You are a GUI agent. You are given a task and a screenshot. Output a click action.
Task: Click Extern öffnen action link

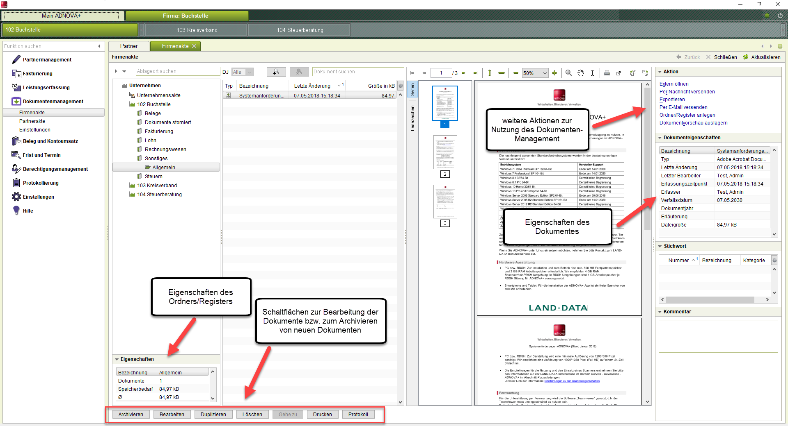click(x=674, y=84)
